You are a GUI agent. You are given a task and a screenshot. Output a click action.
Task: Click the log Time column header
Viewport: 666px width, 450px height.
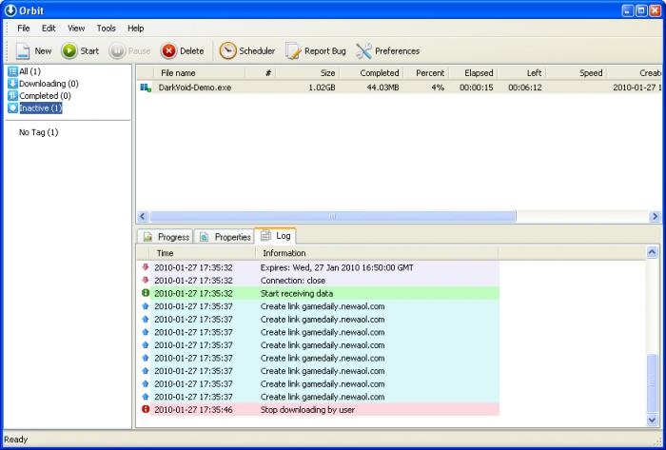(203, 253)
